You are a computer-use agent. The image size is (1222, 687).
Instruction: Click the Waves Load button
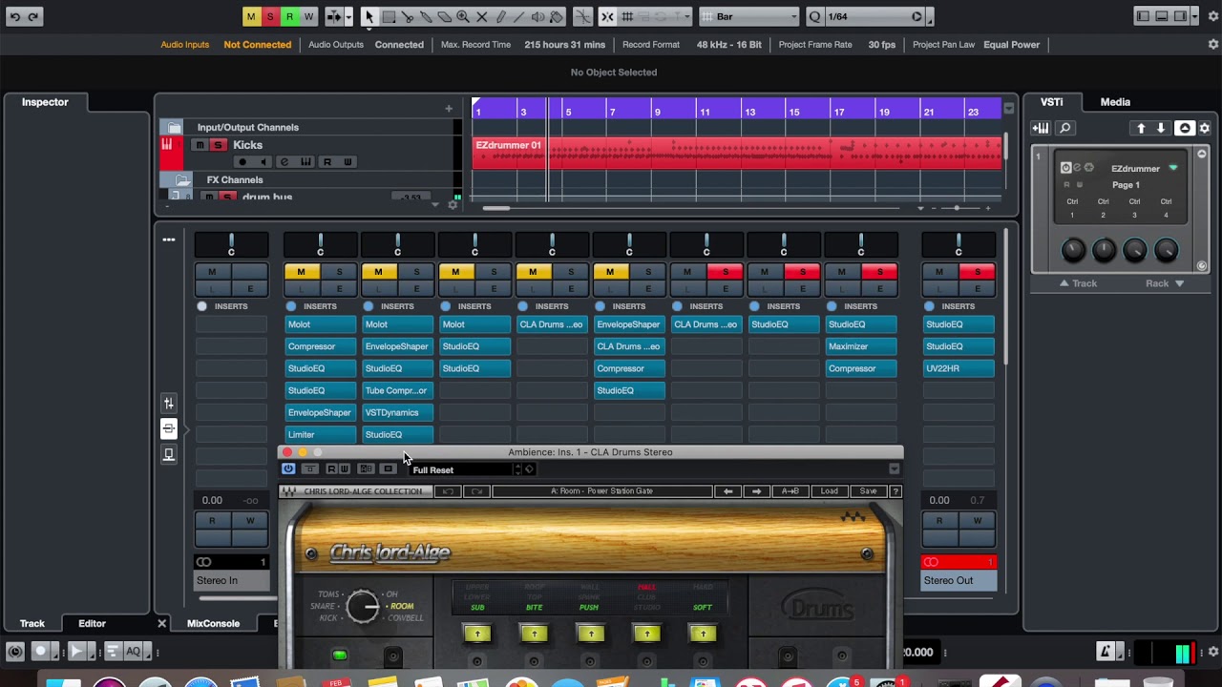click(x=829, y=491)
